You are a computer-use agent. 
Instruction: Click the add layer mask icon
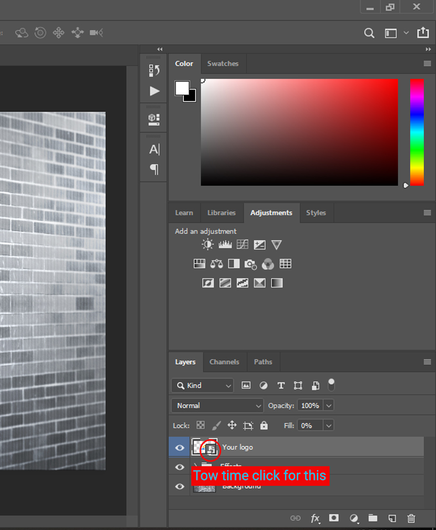coord(334,518)
